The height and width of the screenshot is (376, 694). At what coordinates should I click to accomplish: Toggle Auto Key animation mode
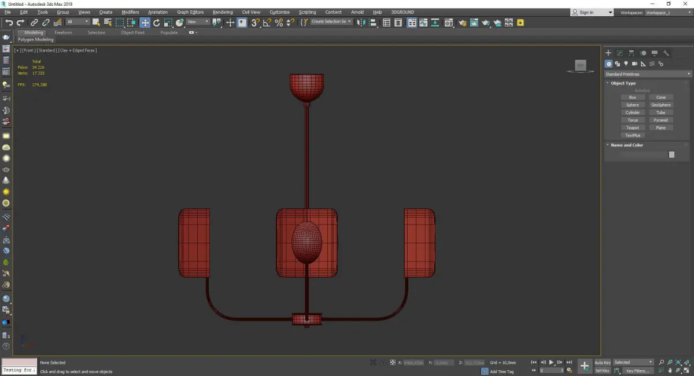tap(602, 362)
